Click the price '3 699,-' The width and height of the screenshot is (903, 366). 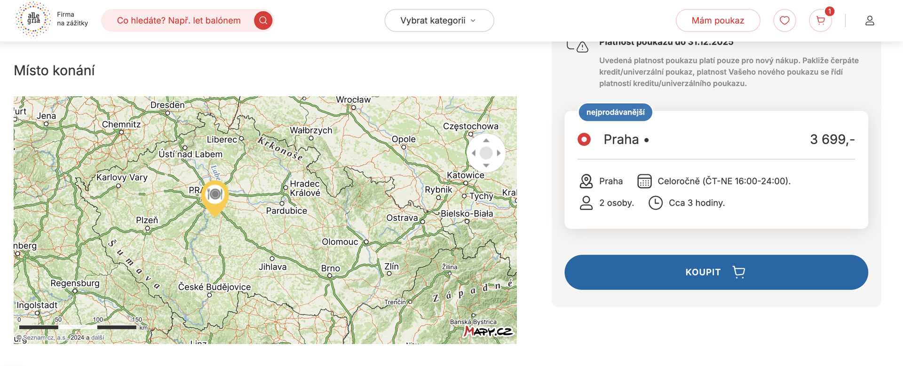click(x=832, y=140)
